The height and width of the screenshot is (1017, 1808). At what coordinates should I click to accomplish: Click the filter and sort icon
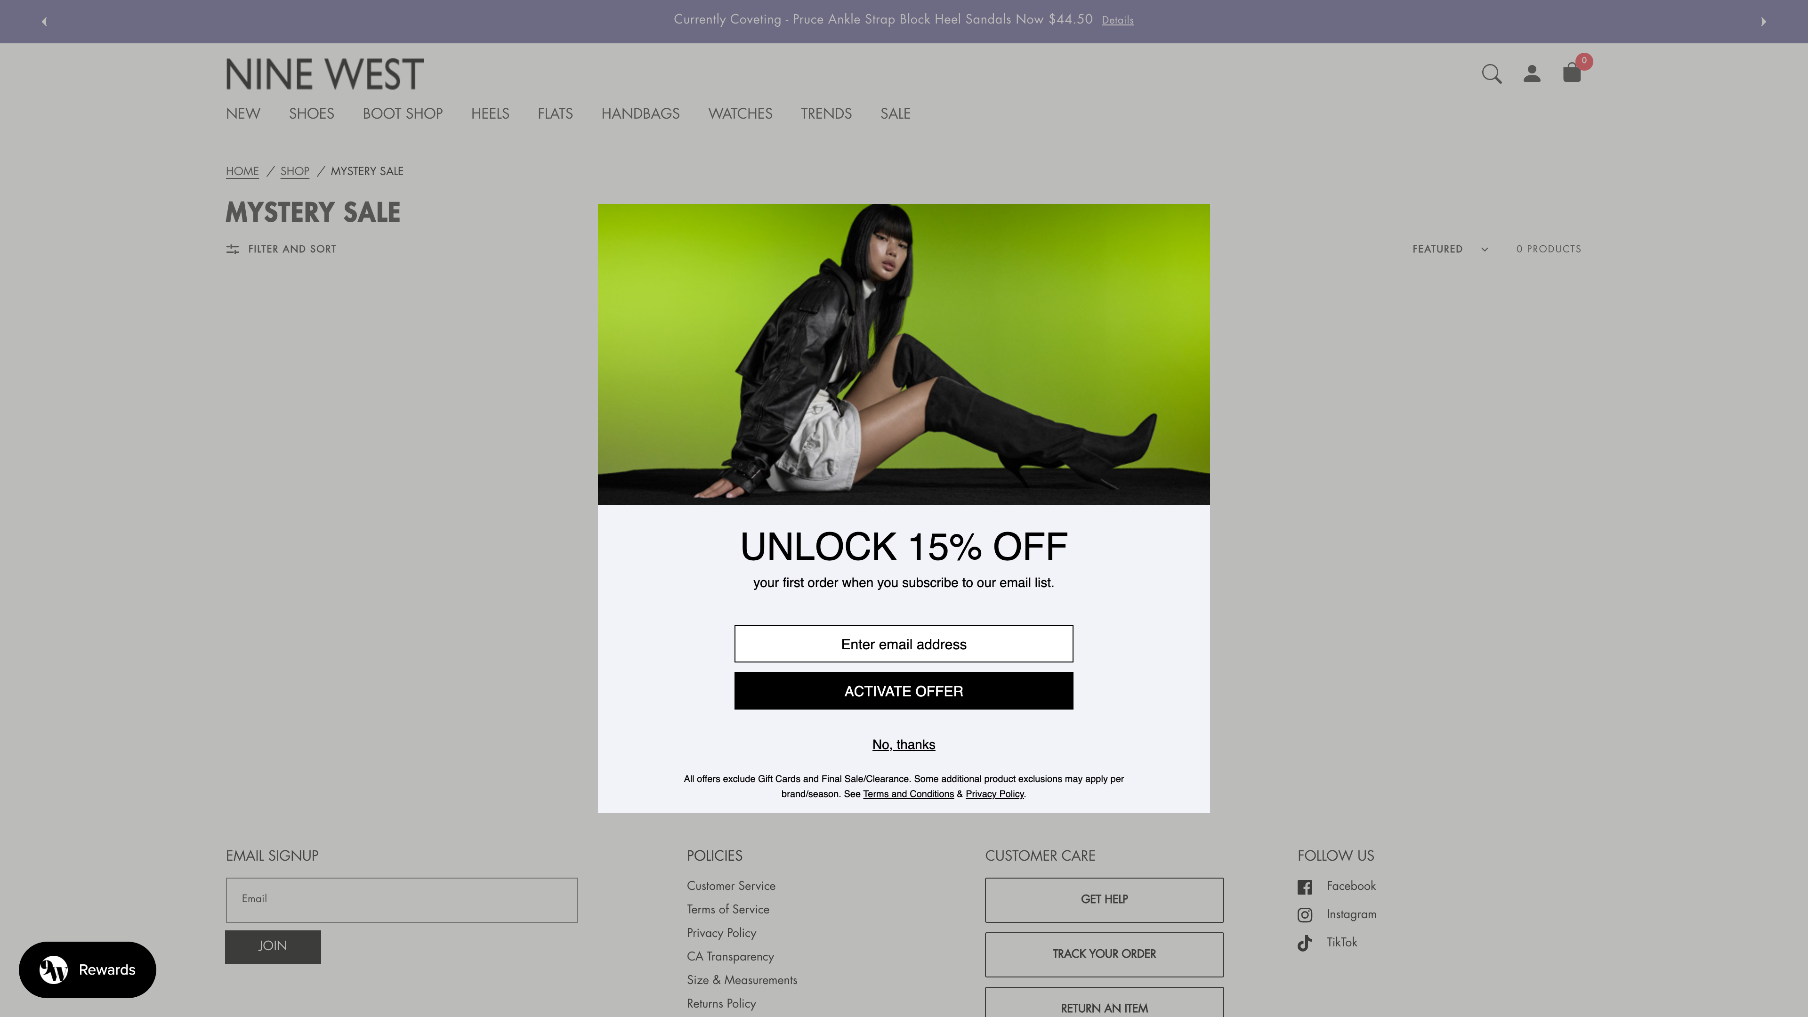(234, 248)
